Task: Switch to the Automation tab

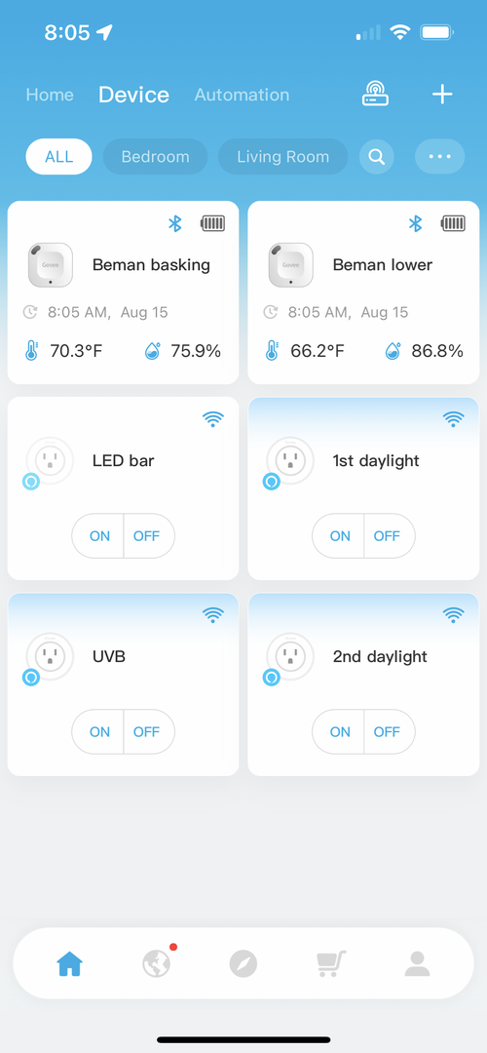Action: tap(243, 95)
